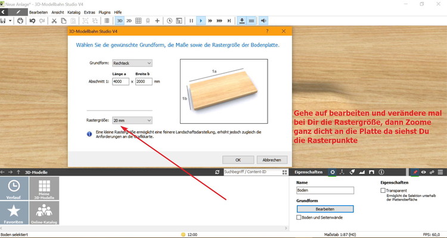Image resolution: width=447 pixels, height=238 pixels.
Task: Click the catalog up-level arrow
Action: pos(18,172)
